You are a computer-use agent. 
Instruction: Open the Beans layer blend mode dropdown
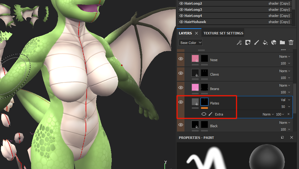285,85
